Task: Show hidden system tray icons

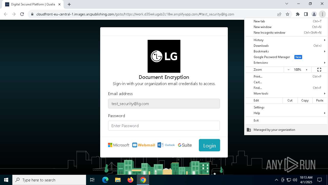Action: click(276, 180)
